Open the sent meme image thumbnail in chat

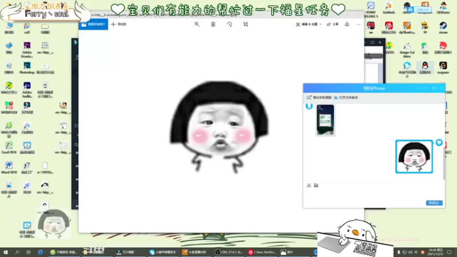point(414,156)
